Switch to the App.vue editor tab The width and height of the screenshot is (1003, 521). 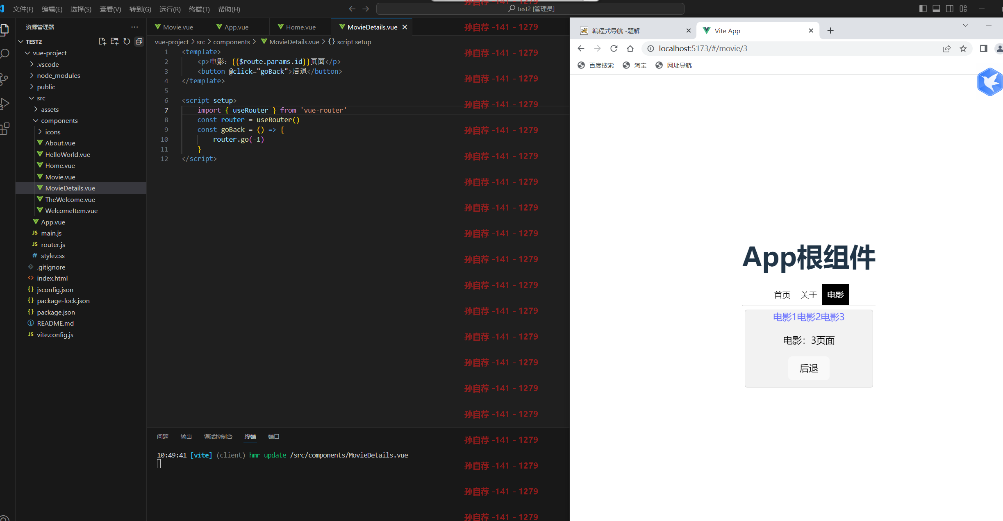coord(239,27)
